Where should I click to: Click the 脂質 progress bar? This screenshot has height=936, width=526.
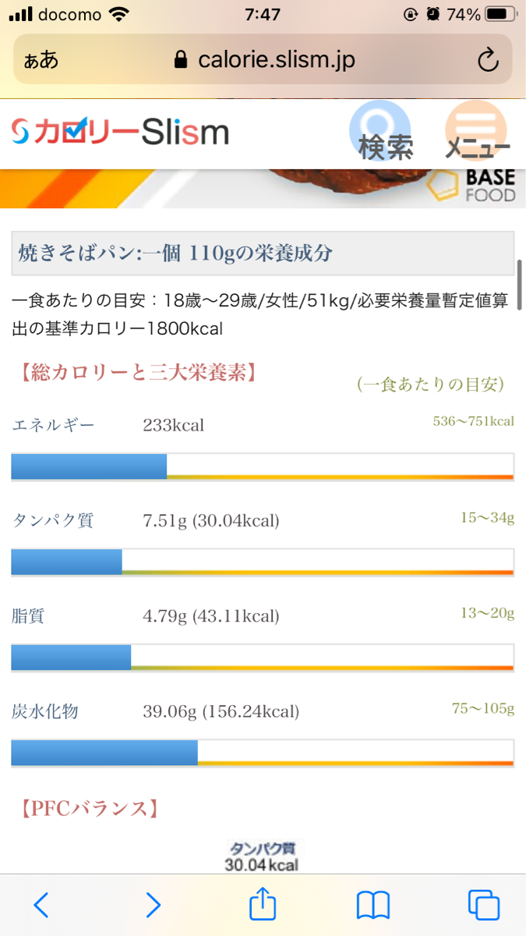[x=263, y=658]
